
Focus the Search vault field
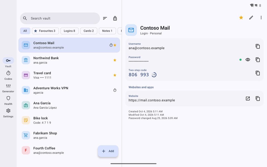point(60,18)
